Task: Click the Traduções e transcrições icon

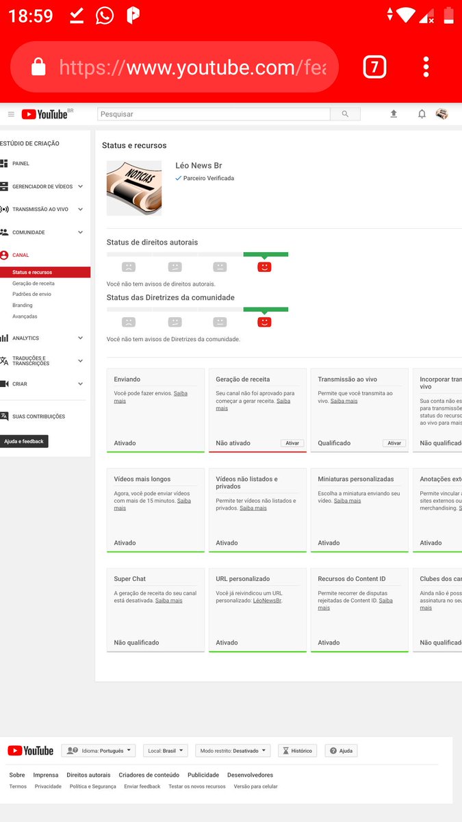Action: coord(4,361)
